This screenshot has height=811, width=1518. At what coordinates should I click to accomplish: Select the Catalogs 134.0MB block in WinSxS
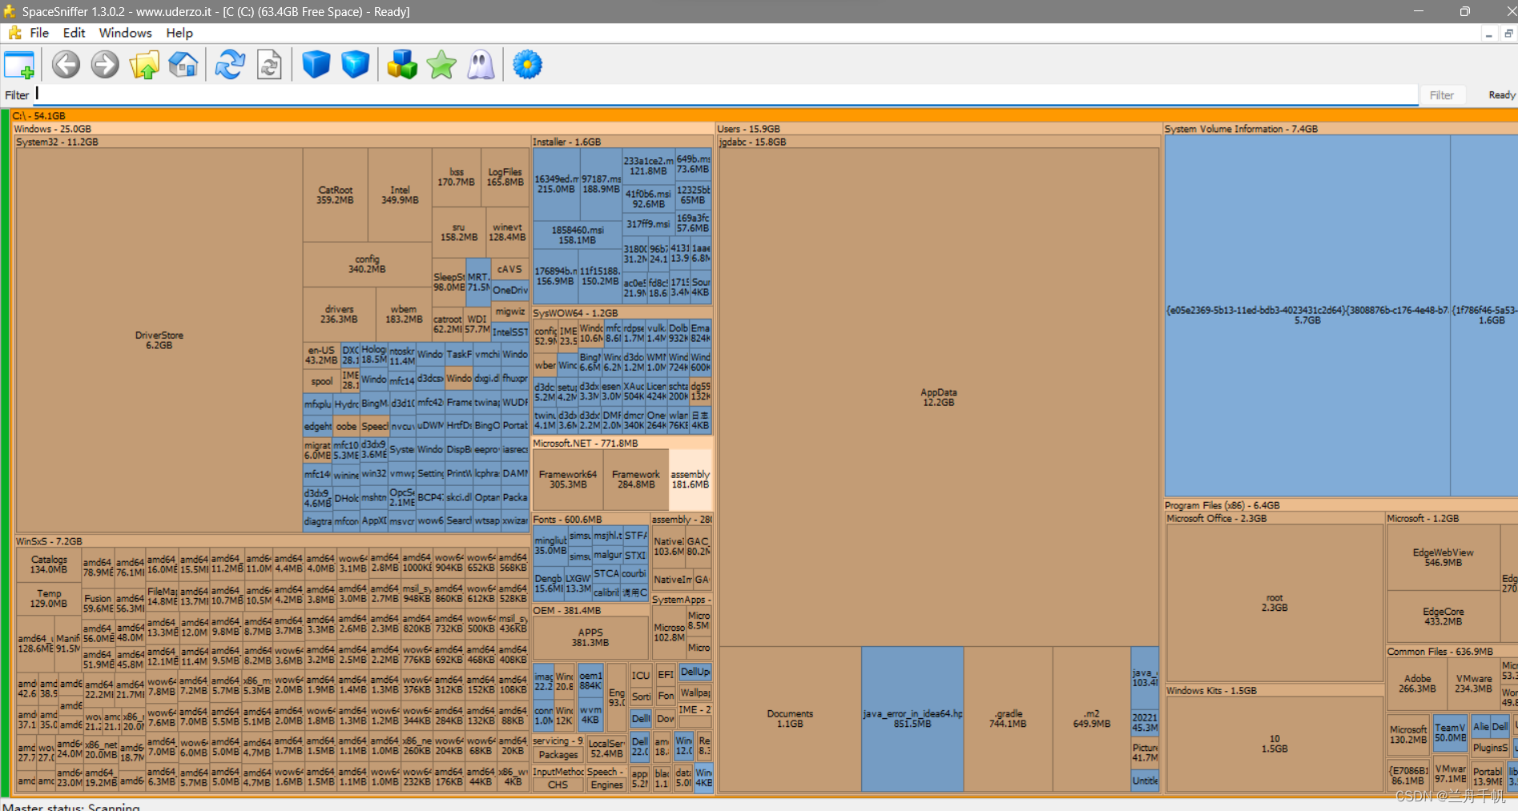tap(48, 564)
